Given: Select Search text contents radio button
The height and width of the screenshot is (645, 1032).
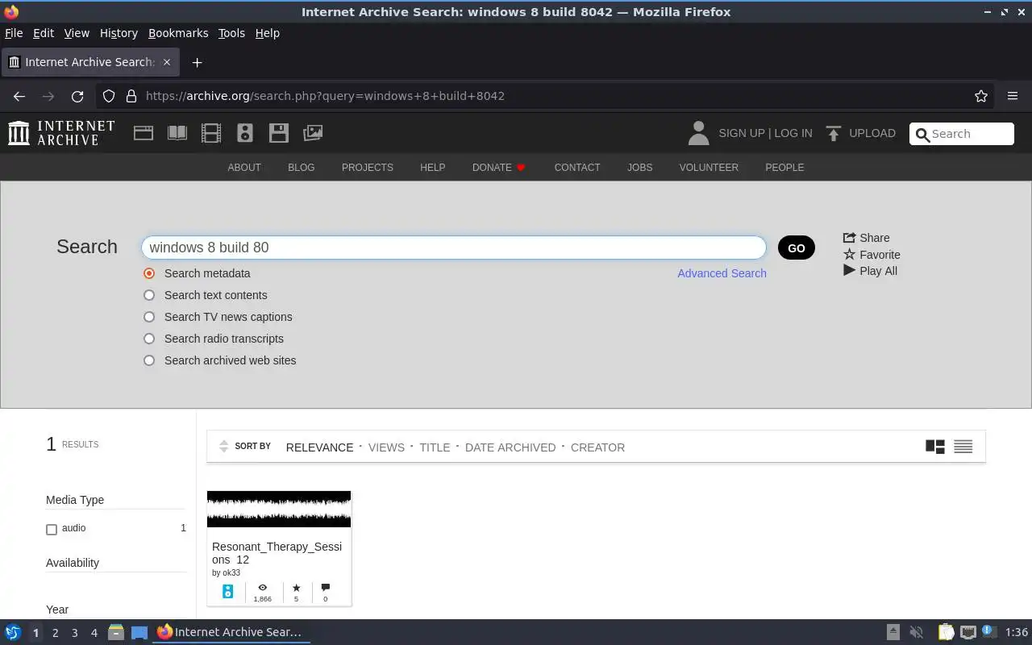Looking at the screenshot, I should (x=149, y=295).
